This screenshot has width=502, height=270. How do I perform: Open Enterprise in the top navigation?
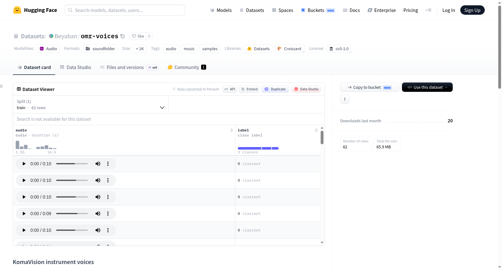point(382,10)
